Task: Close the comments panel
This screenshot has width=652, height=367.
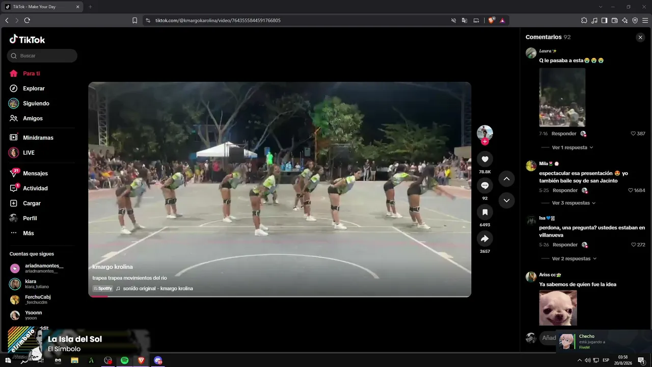Action: [x=640, y=37]
